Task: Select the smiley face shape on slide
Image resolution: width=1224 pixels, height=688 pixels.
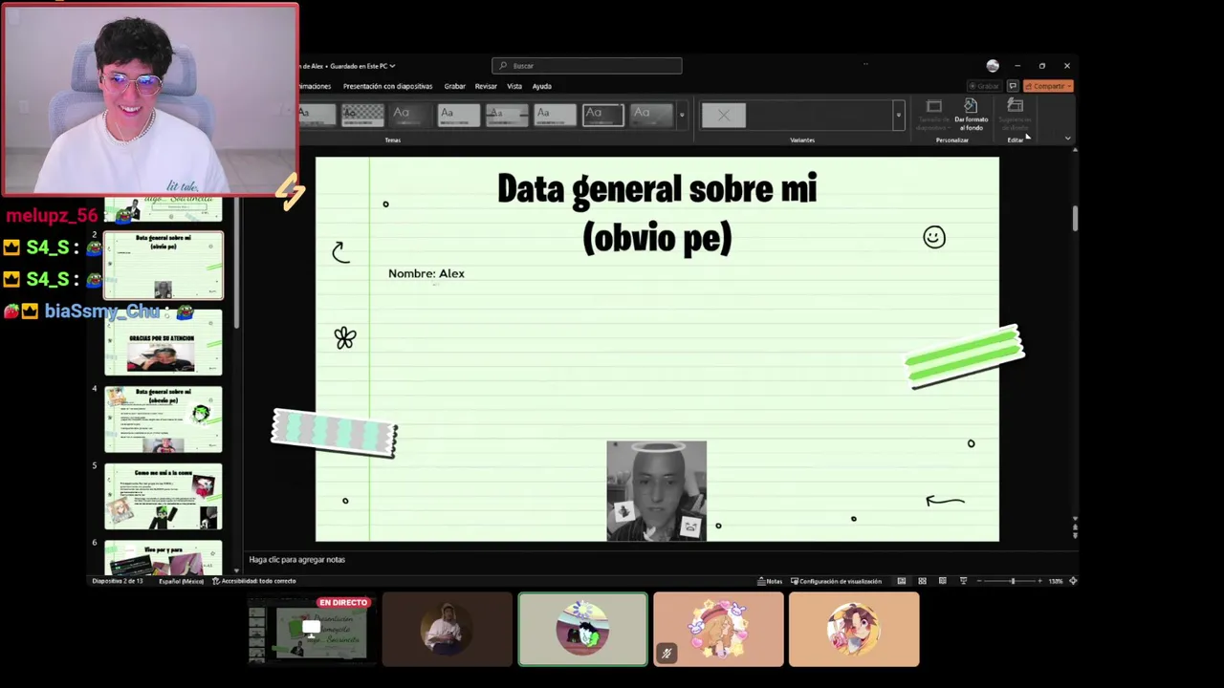Action: point(934,237)
